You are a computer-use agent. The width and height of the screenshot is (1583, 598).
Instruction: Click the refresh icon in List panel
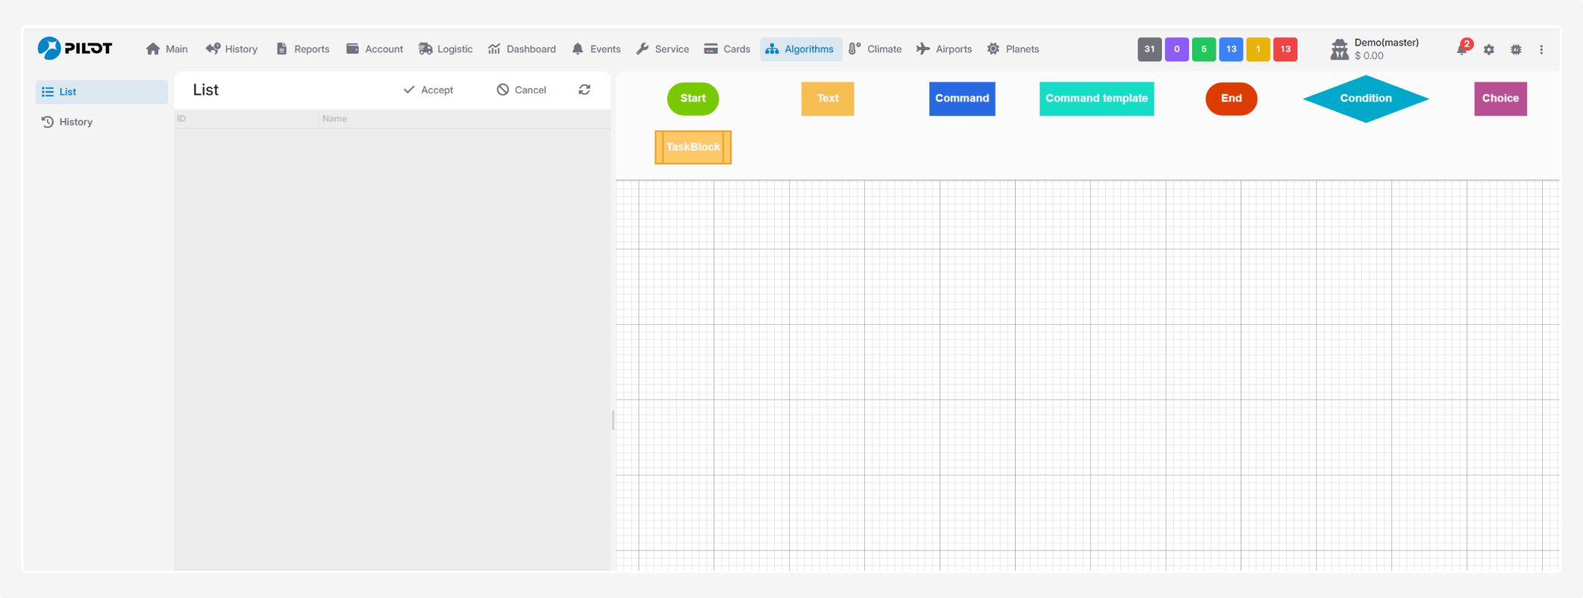point(584,90)
